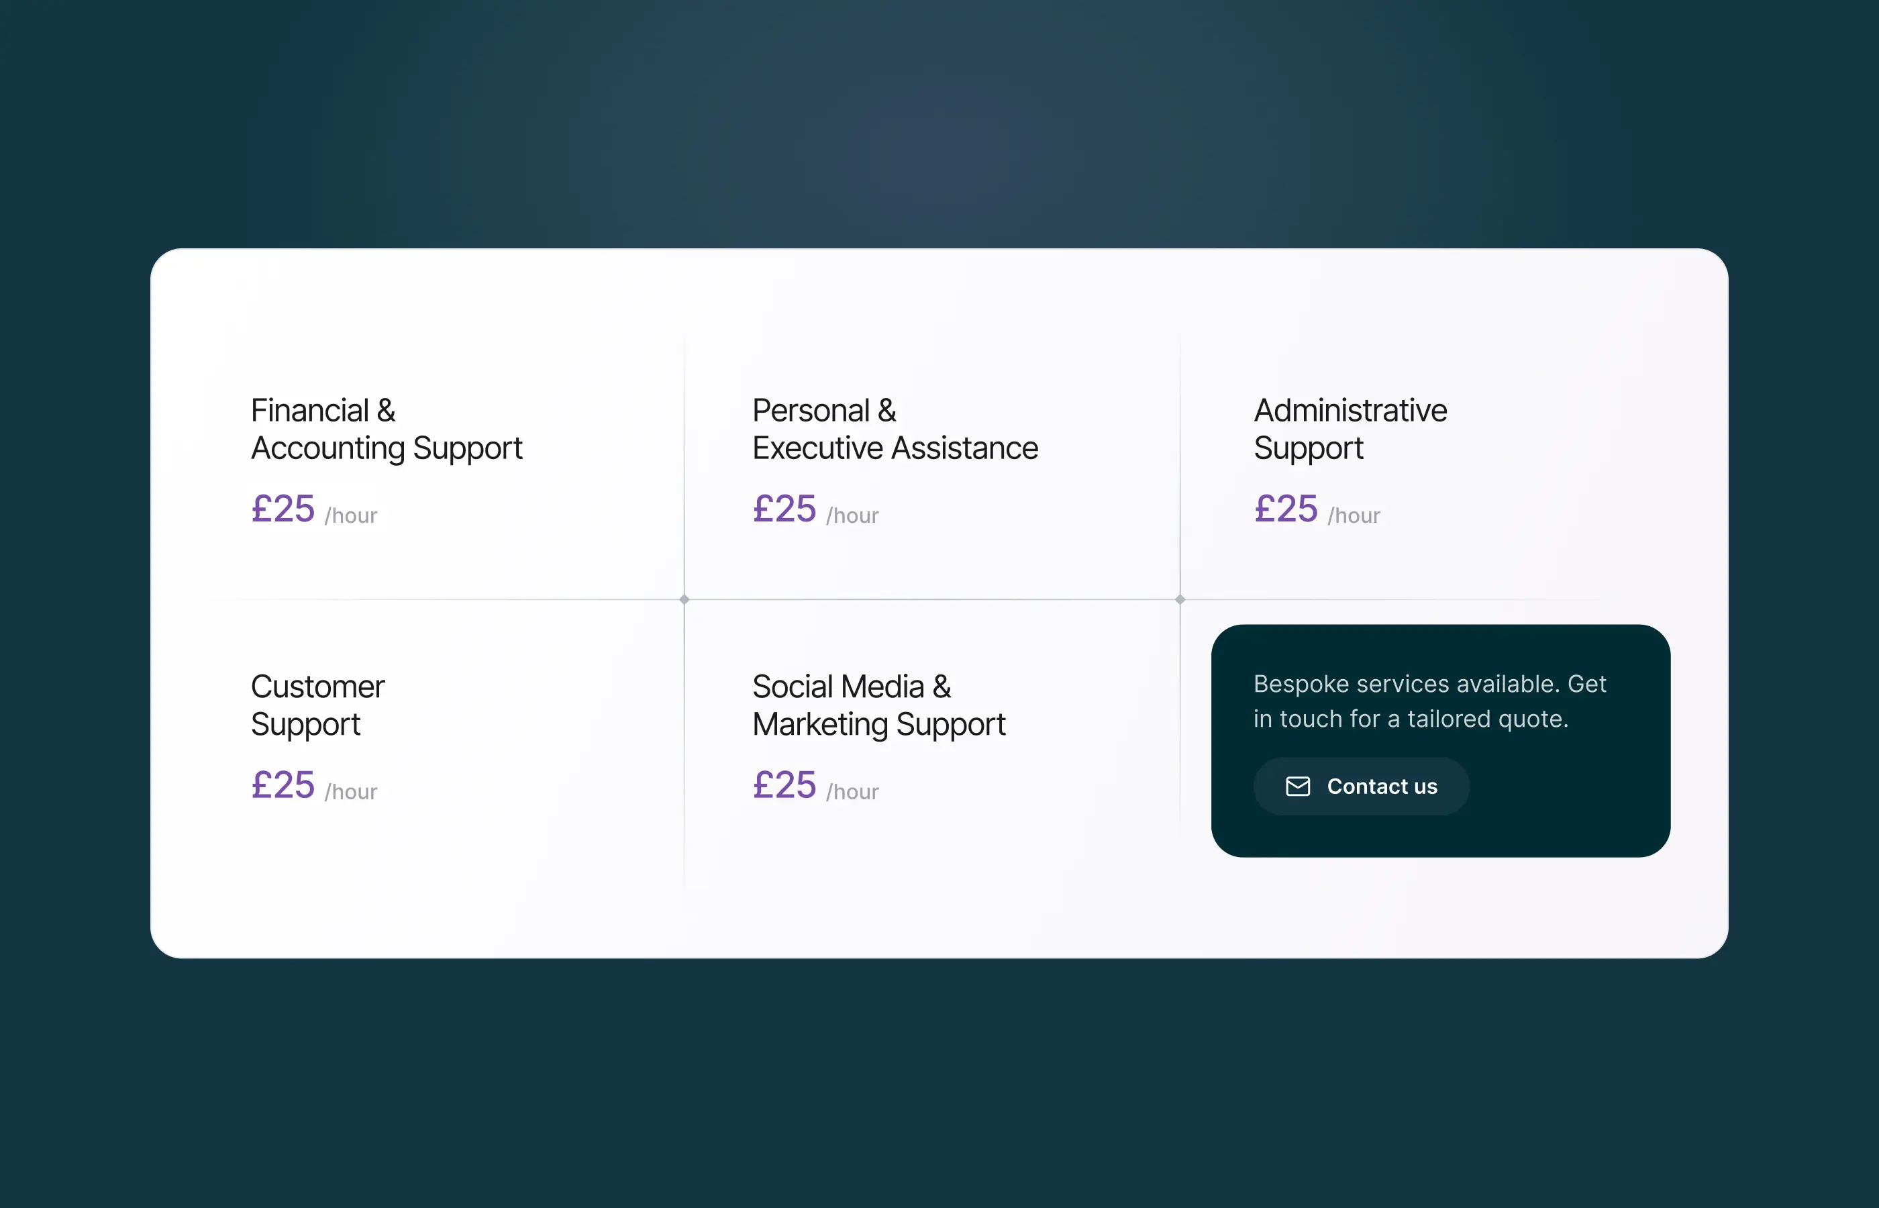Click /hour label beside Customer Support price
Viewport: 1879px width, 1208px height.
pyautogui.click(x=350, y=791)
